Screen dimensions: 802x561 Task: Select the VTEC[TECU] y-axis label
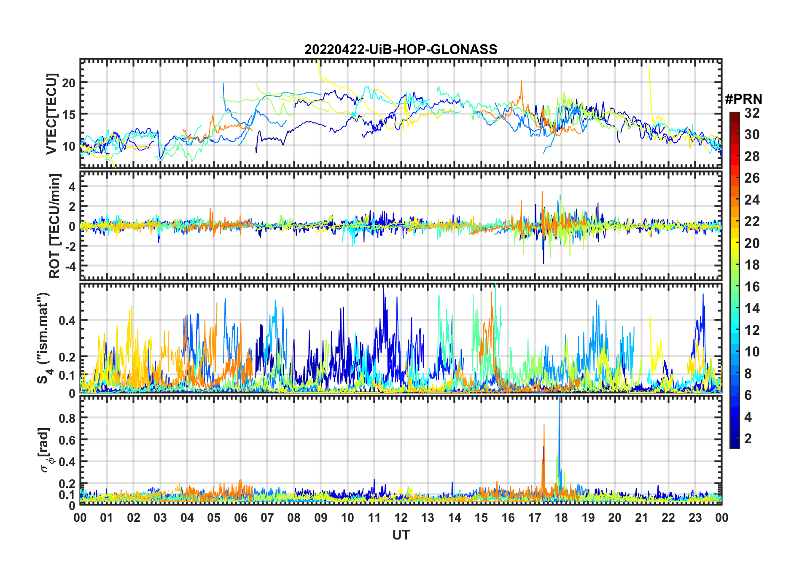tap(51, 114)
